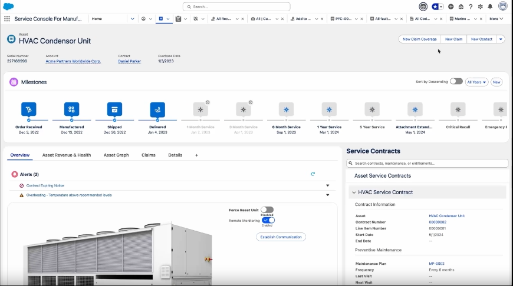
Task: Click the New Contact button
Action: point(482,39)
